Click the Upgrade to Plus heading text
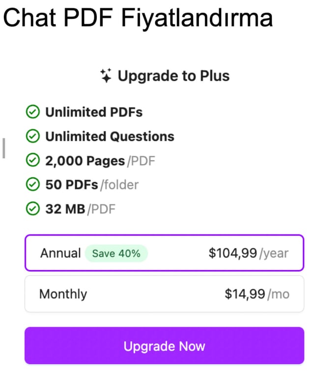 [x=173, y=76]
